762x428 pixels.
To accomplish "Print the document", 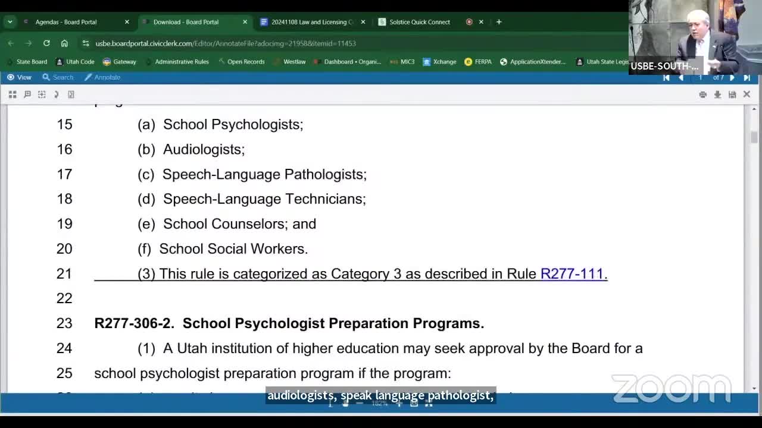I will coord(703,95).
